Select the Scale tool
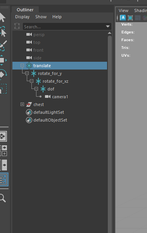This screenshot has width=147, height=233. (x=3, y=89)
